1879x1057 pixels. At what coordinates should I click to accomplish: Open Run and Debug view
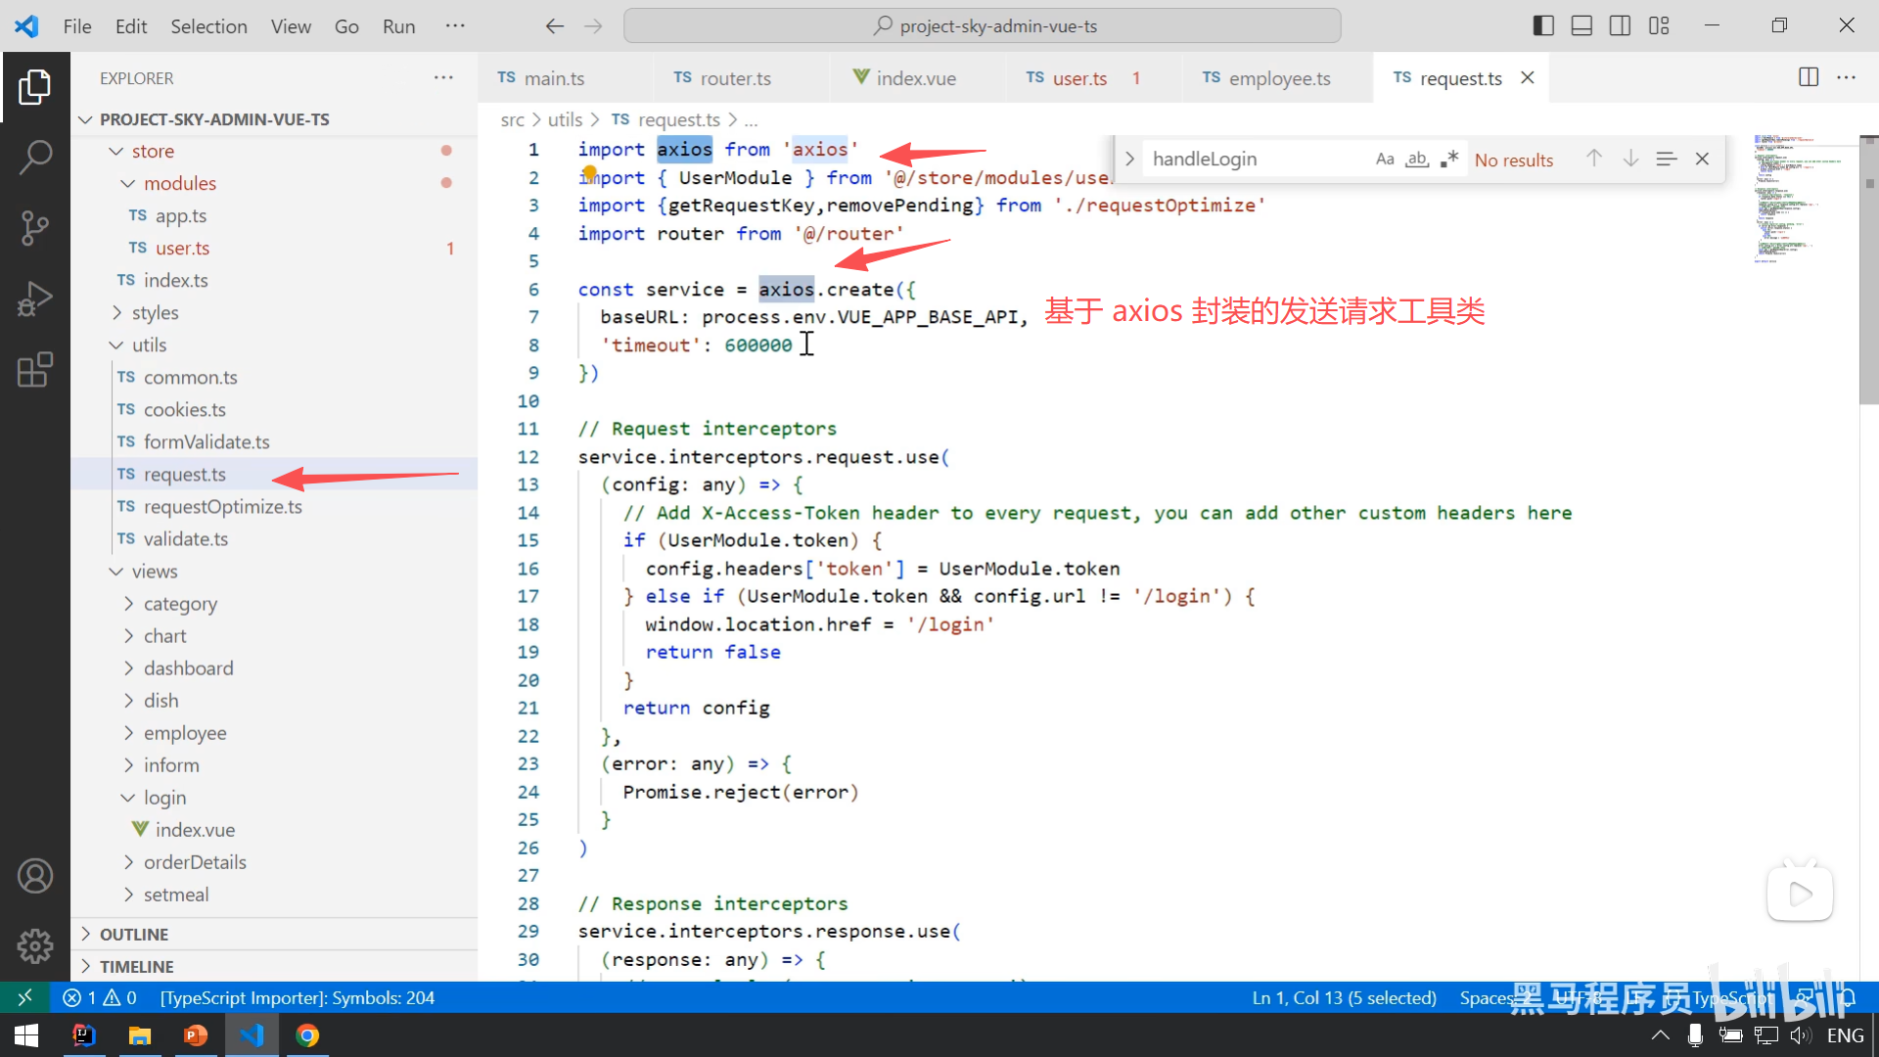tap(35, 299)
